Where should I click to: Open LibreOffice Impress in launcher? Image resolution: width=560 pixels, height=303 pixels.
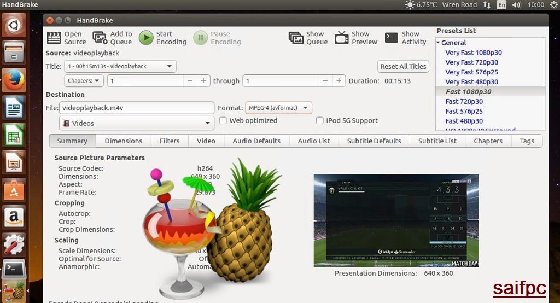[14, 162]
